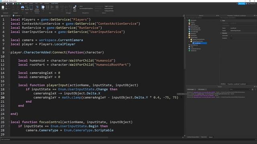This screenshot has width=257, height=144.
Task: Open the LocalScript editor tab
Action: pyautogui.click(x=17, y=16)
